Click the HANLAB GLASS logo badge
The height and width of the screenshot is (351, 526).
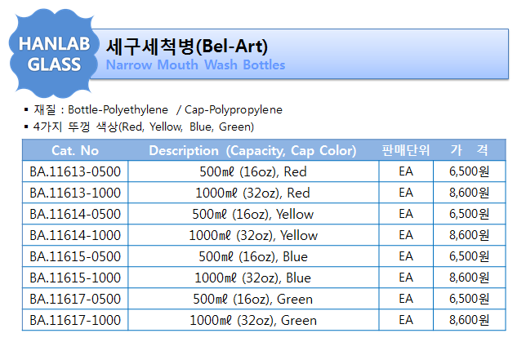point(54,54)
